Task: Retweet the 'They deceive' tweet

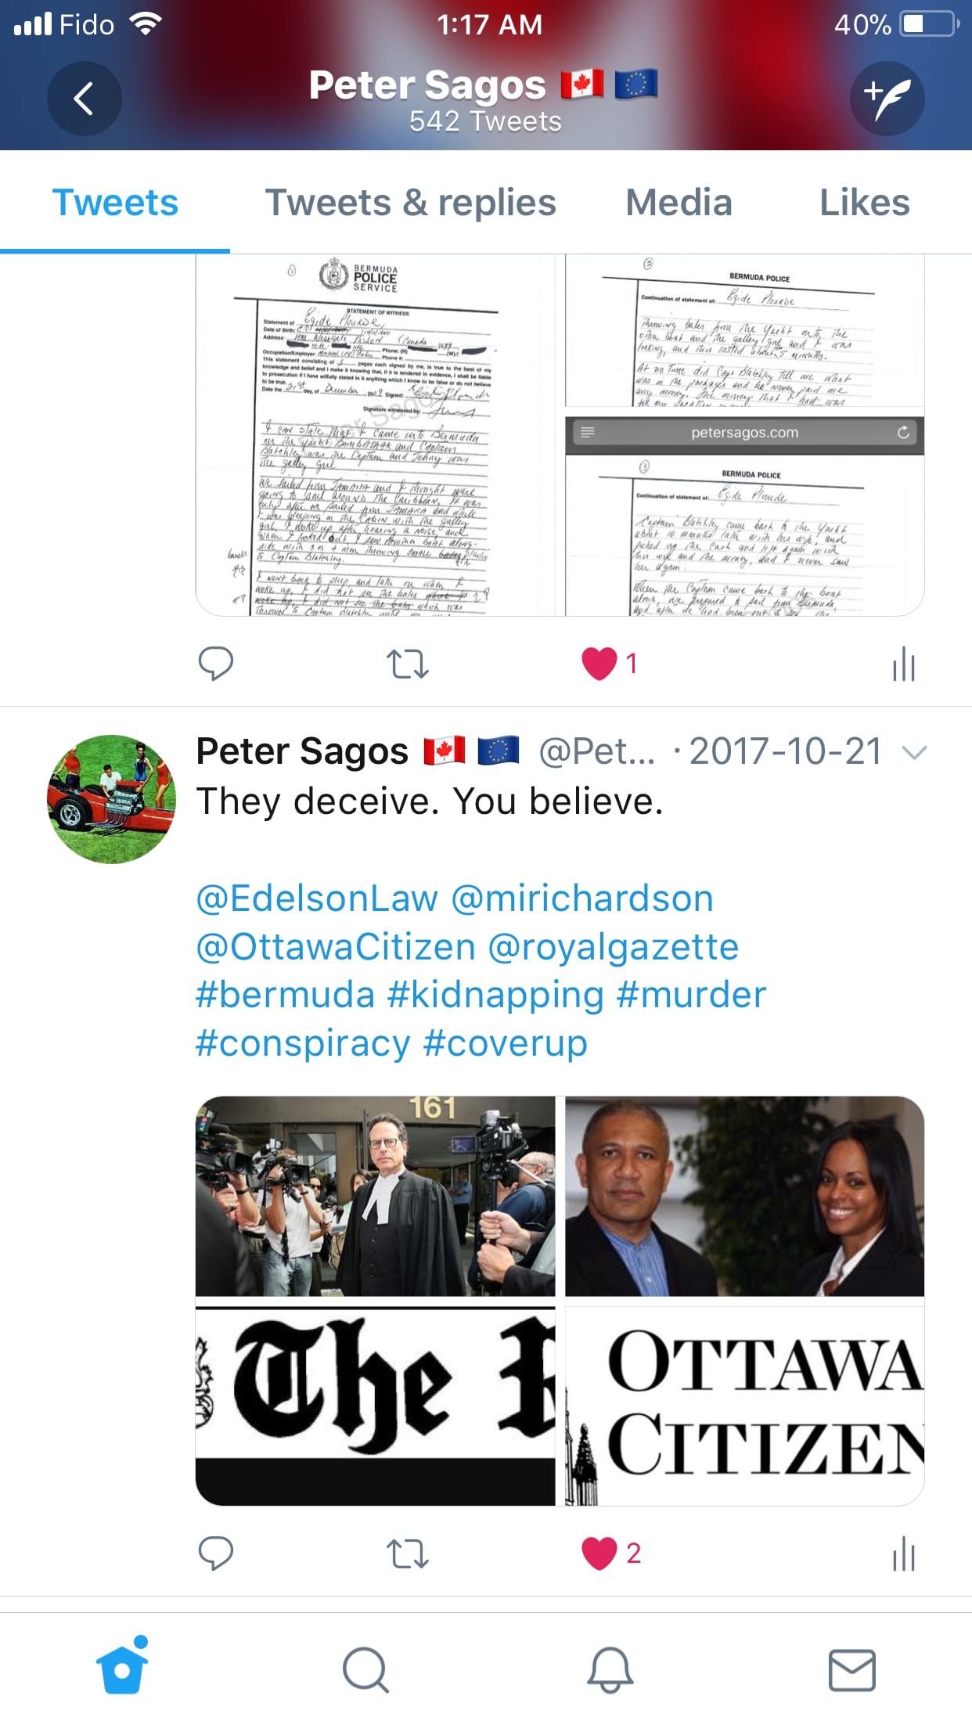Action: pos(408,1553)
